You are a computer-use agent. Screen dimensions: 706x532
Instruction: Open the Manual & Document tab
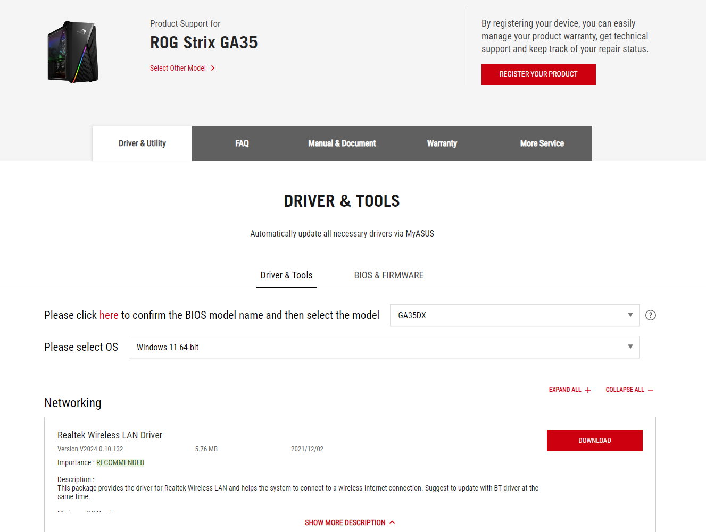click(x=342, y=143)
